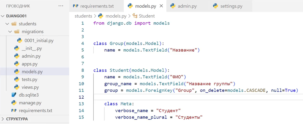Expand the СТРУКТУРА outline section

(3, 119)
